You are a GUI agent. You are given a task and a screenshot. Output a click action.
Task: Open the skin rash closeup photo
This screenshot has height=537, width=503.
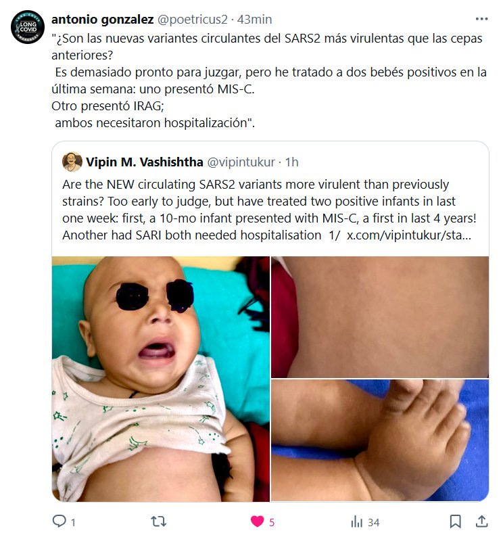coord(380,317)
